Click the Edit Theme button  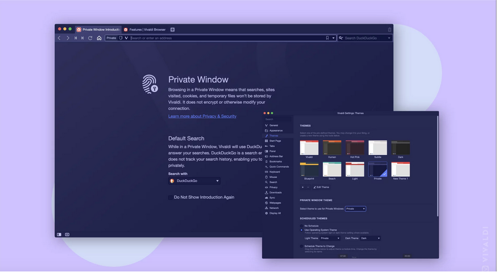pos(321,187)
